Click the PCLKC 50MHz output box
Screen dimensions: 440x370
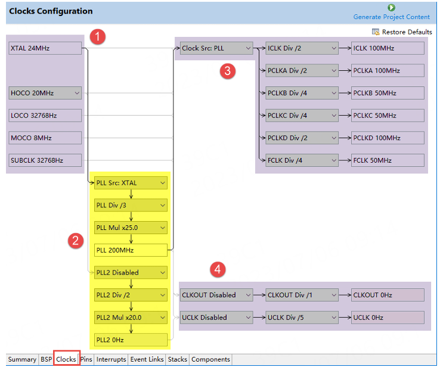point(388,116)
